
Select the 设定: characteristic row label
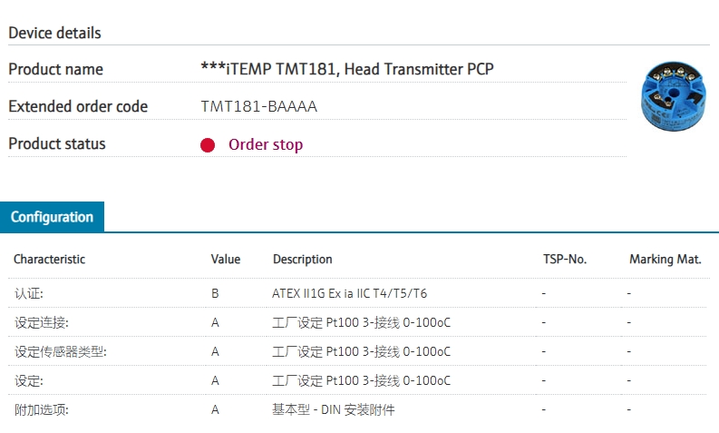pos(29,380)
